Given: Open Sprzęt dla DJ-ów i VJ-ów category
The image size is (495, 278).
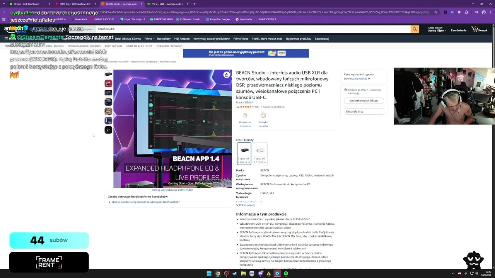Looking at the screenshot, I should pyautogui.click(x=139, y=46).
